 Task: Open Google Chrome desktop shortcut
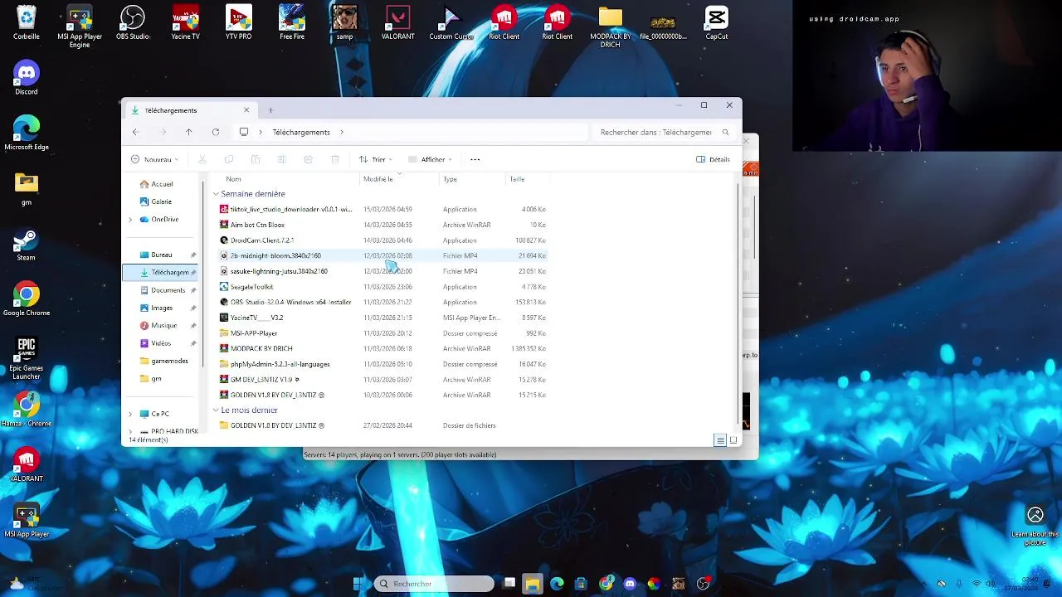click(27, 299)
